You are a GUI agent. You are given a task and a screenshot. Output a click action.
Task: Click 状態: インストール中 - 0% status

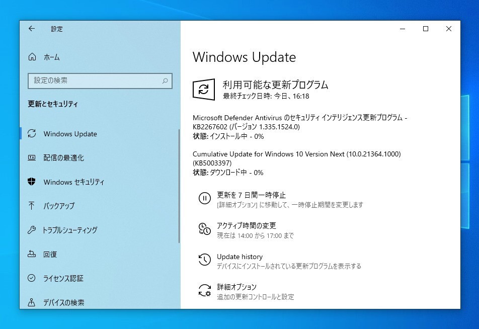[228, 136]
